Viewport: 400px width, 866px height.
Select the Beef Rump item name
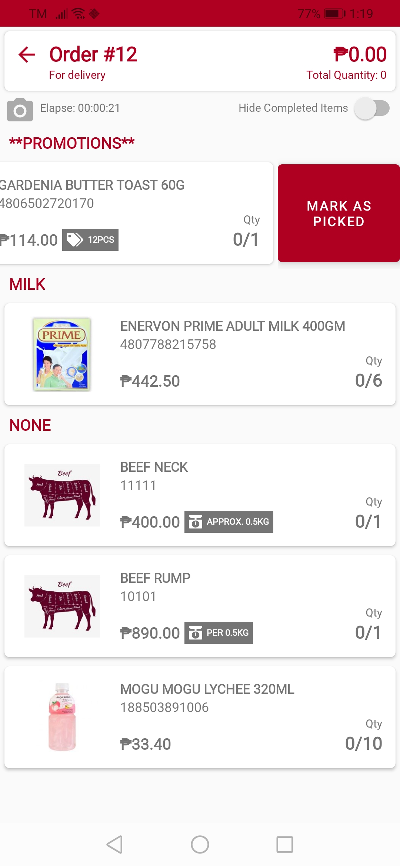point(155,578)
